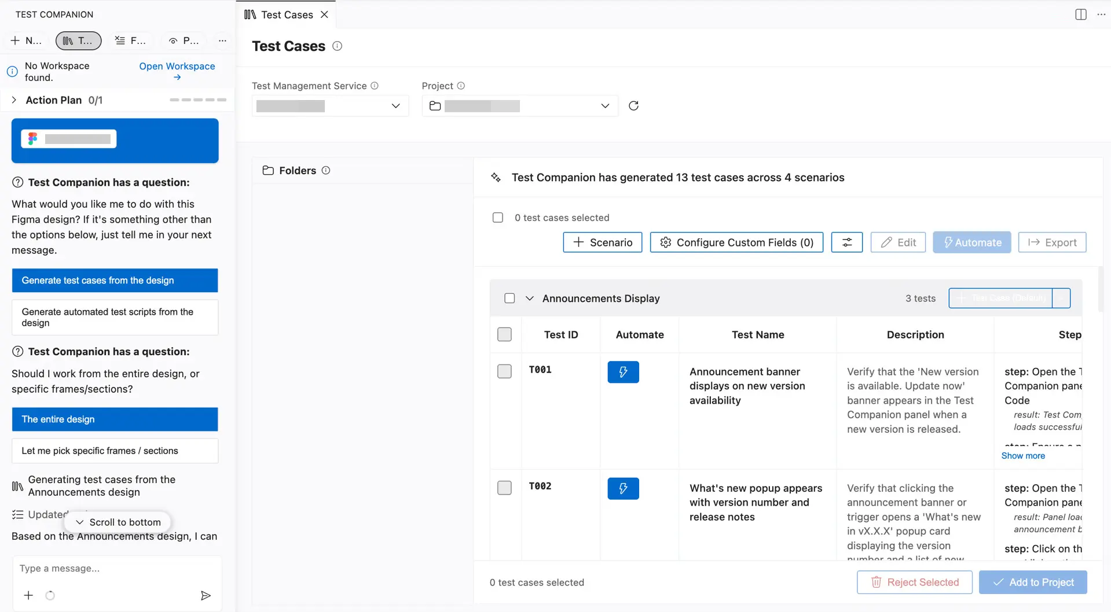
Task: Click the Test Management Service info icon
Action: pos(375,86)
